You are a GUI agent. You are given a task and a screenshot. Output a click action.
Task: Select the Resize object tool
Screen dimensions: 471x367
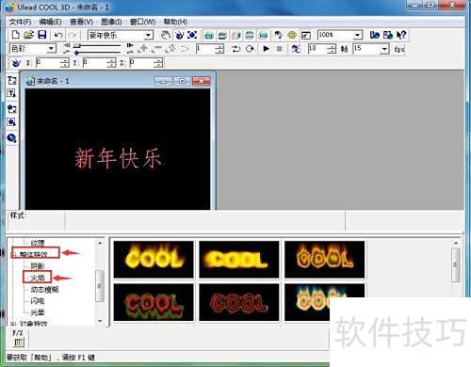click(x=192, y=35)
